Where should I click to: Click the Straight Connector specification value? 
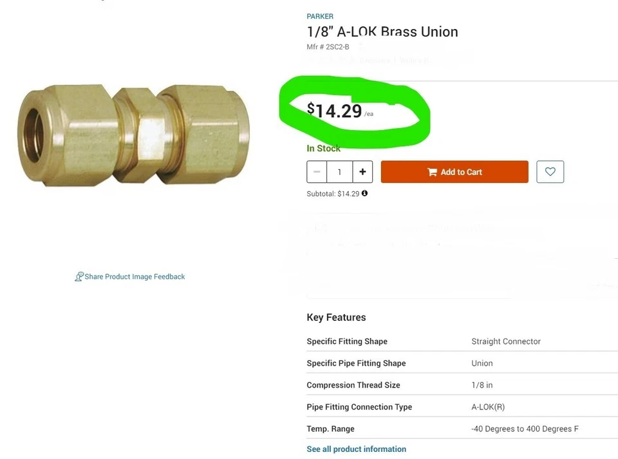point(506,341)
